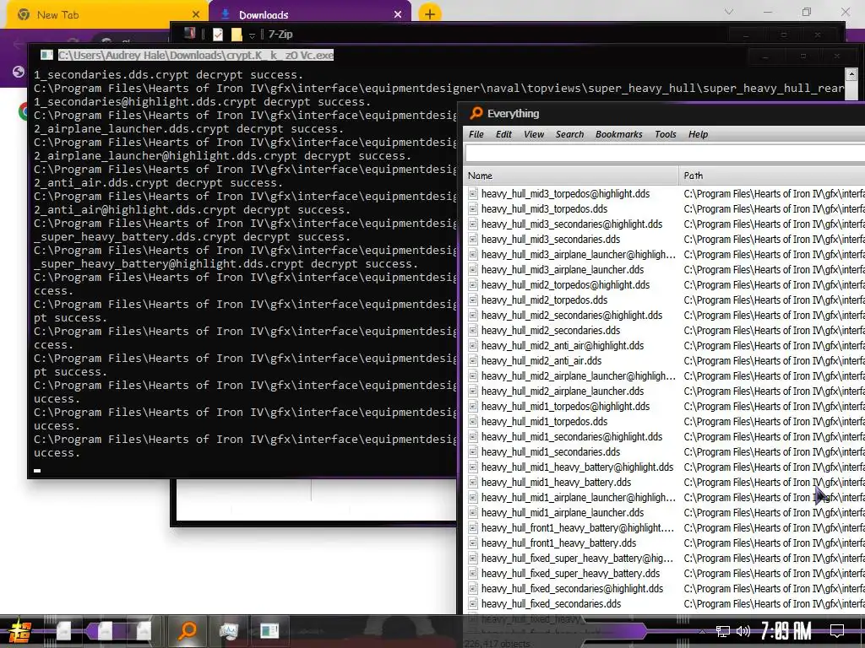This screenshot has height=648, width=865.
Task: Open network status tray icon
Action: click(722, 631)
